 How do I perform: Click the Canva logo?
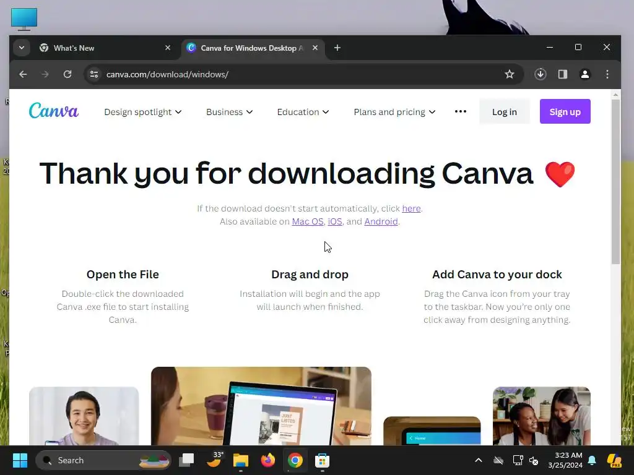pyautogui.click(x=54, y=111)
